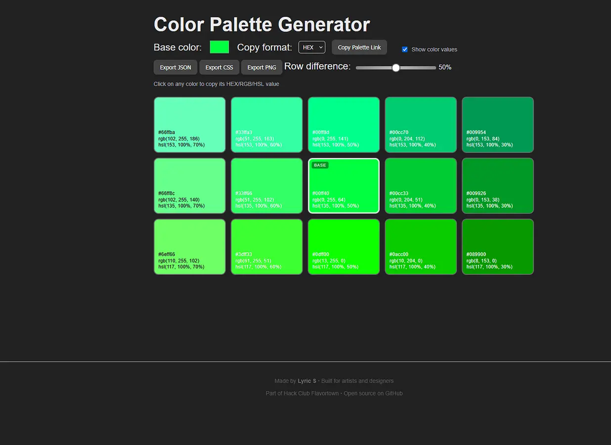Select the #33ffa3 swatch
Image resolution: width=611 pixels, height=445 pixels.
(266, 125)
